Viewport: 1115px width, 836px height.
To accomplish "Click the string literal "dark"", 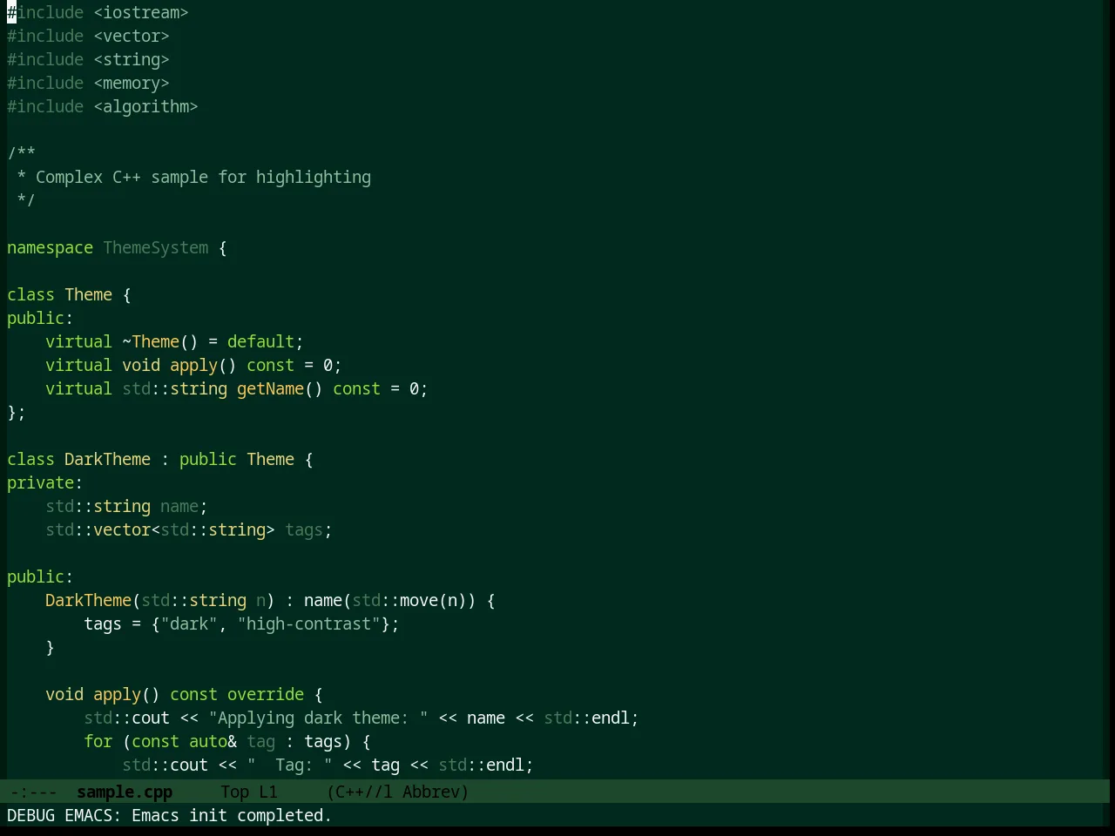I will pyautogui.click(x=189, y=624).
